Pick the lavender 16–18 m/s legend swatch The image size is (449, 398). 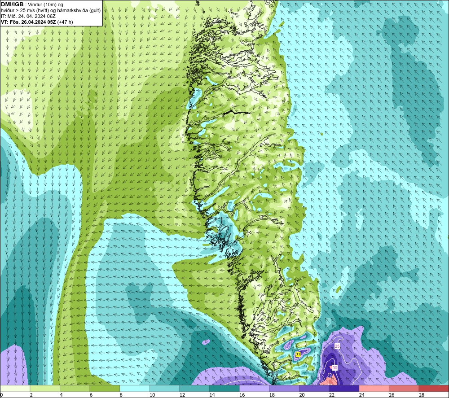254,389
